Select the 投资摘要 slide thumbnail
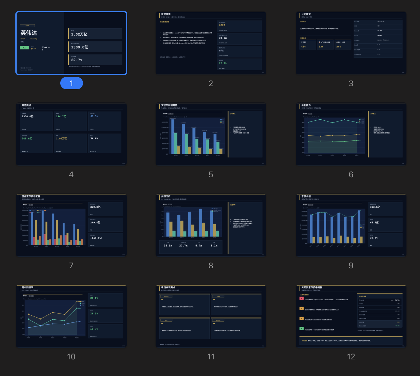420x376 pixels. [x=211, y=43]
